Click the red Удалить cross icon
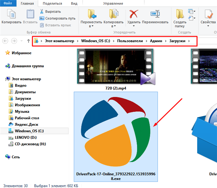 click(x=134, y=14)
